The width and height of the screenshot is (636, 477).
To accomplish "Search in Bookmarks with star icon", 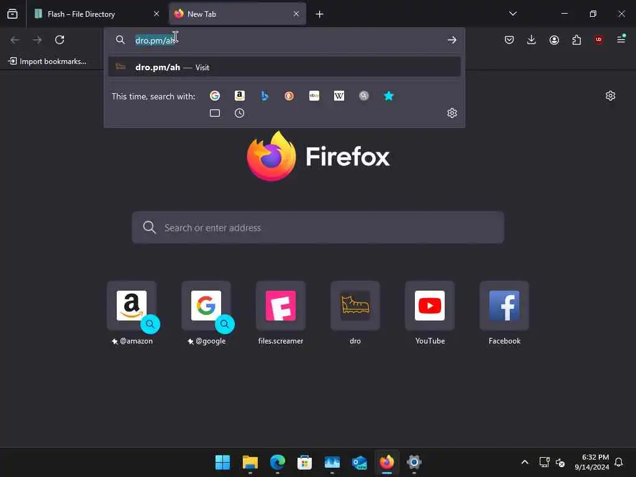I will pyautogui.click(x=389, y=96).
